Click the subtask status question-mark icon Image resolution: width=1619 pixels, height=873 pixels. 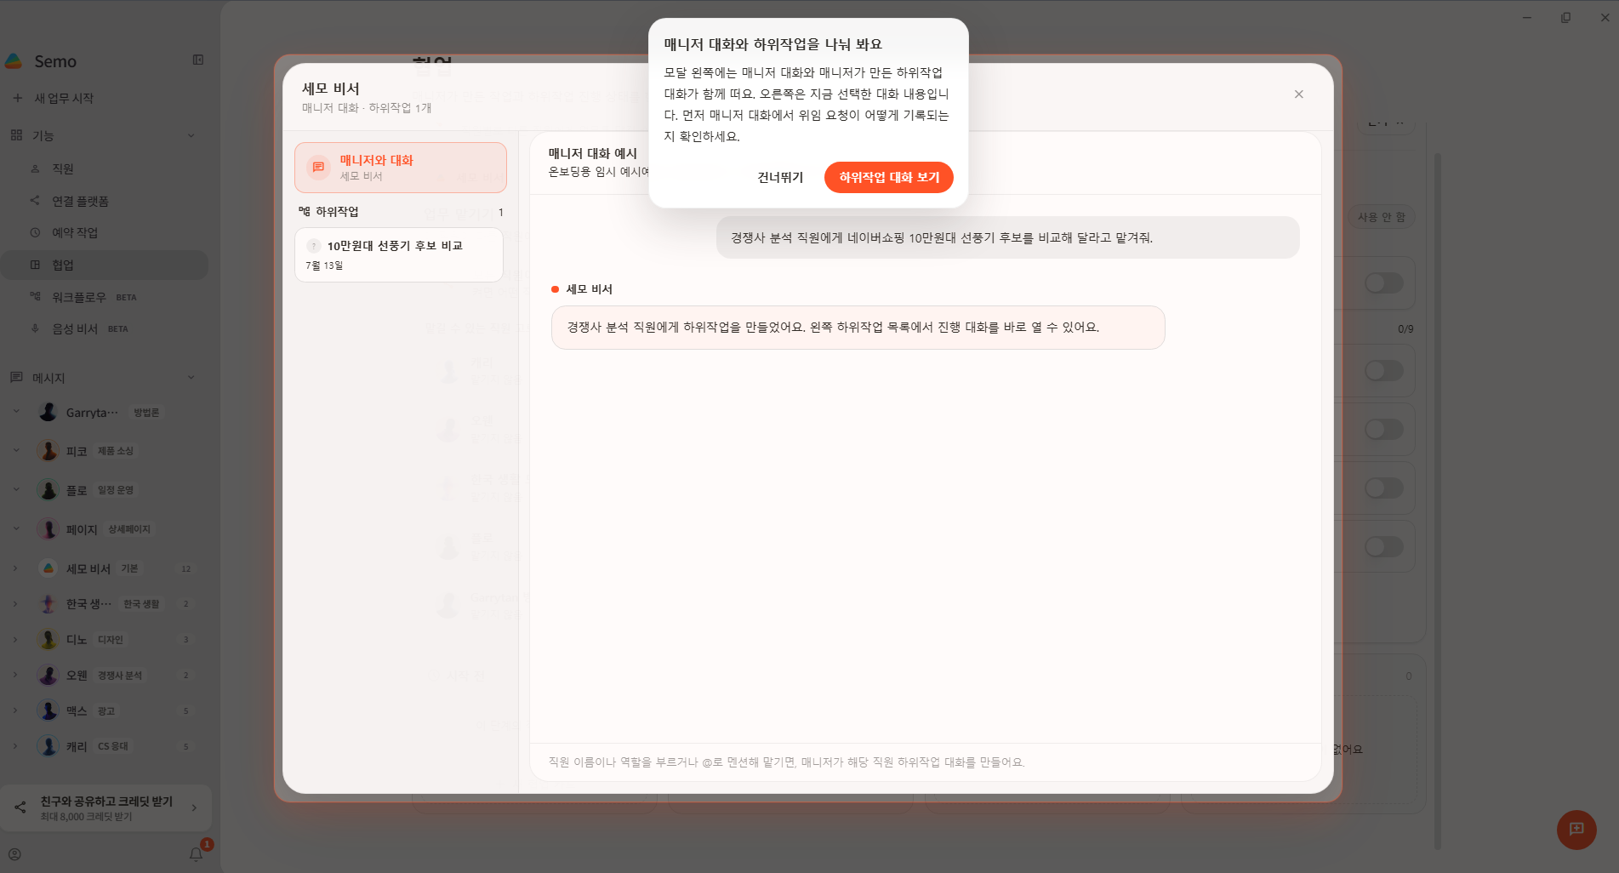point(314,245)
